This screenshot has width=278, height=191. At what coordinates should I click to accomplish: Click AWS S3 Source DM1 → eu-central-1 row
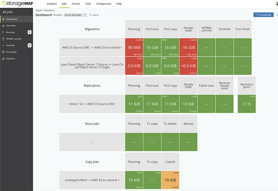click(x=92, y=47)
